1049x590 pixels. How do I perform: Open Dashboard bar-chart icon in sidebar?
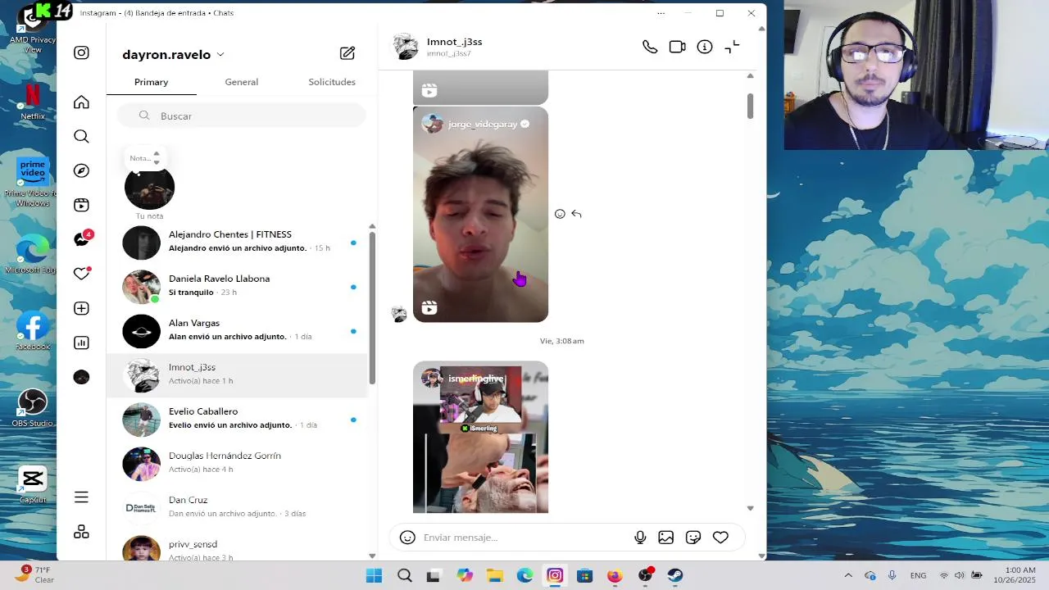click(81, 343)
